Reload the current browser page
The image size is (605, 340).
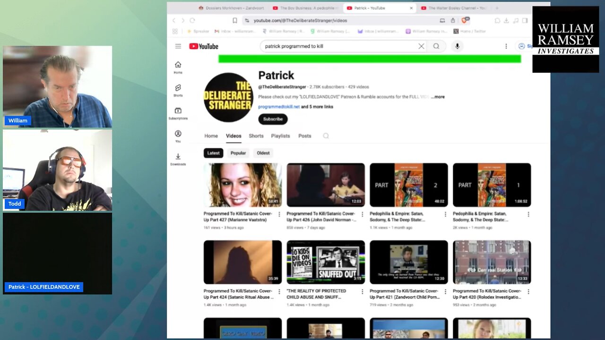pyautogui.click(x=192, y=20)
